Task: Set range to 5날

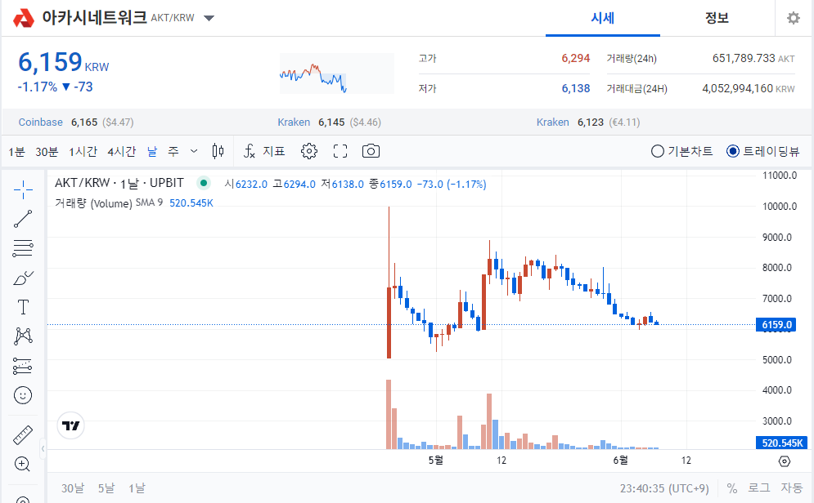Action: 106,488
